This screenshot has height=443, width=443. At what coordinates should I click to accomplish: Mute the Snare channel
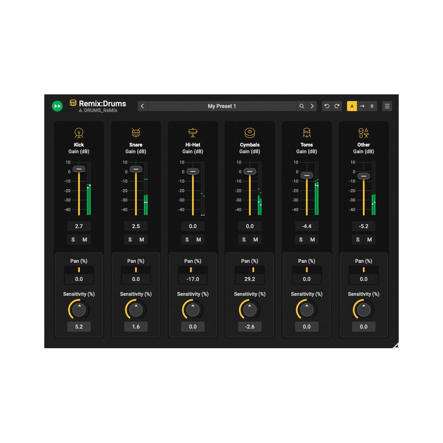click(142, 239)
